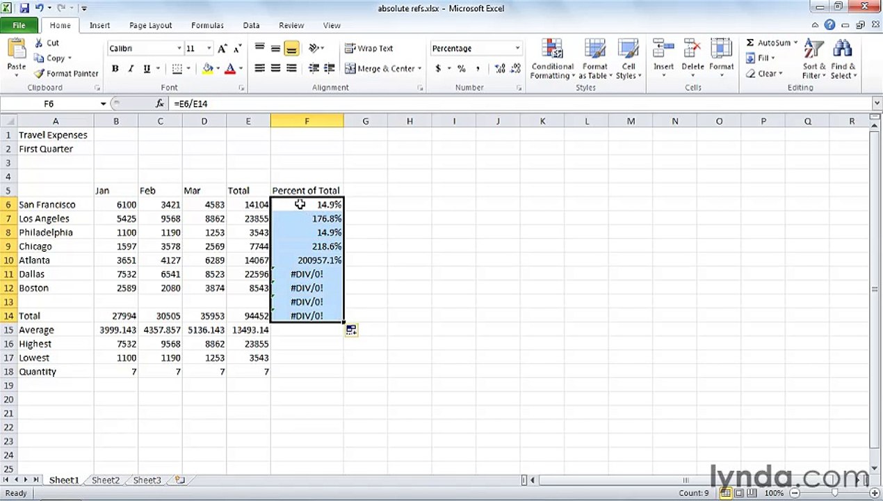Select cell containing Los Angeles
Screen dimensions: 883x501
coord(56,218)
